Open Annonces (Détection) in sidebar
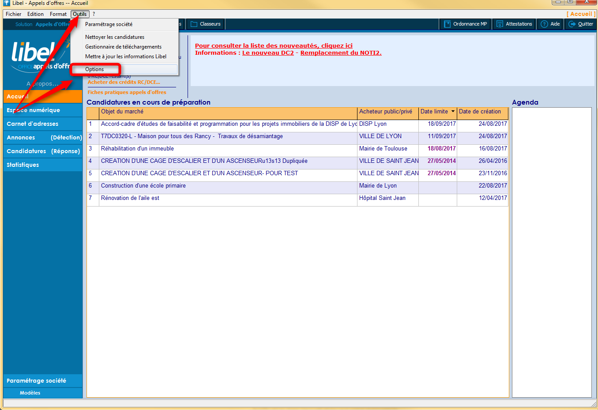Viewport: 598px width, 410px height. click(x=43, y=137)
